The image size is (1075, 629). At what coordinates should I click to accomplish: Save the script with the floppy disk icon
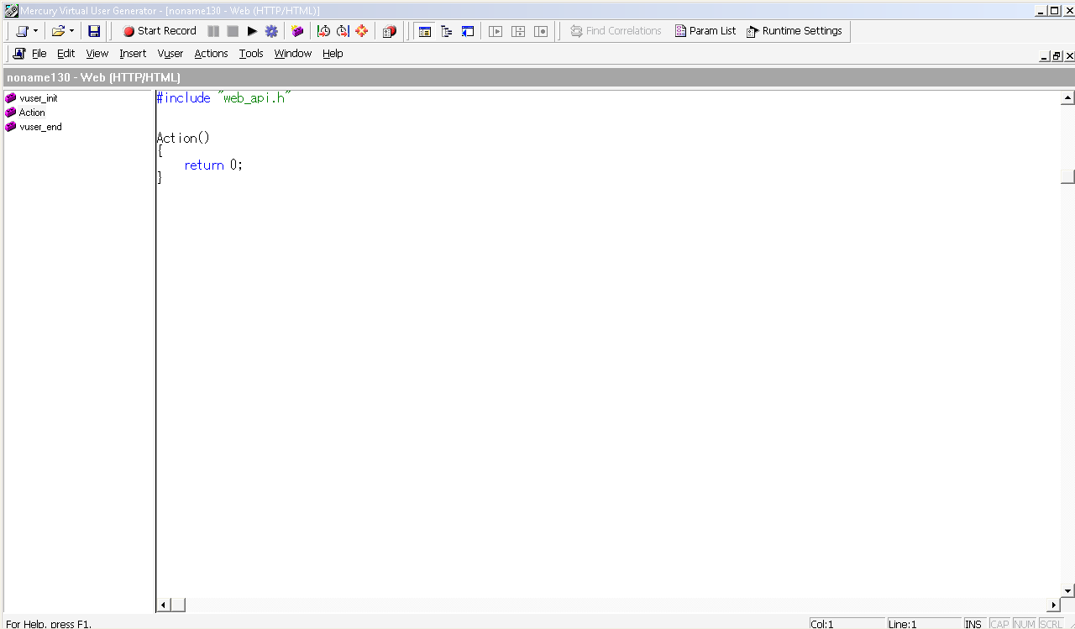pyautogui.click(x=94, y=31)
